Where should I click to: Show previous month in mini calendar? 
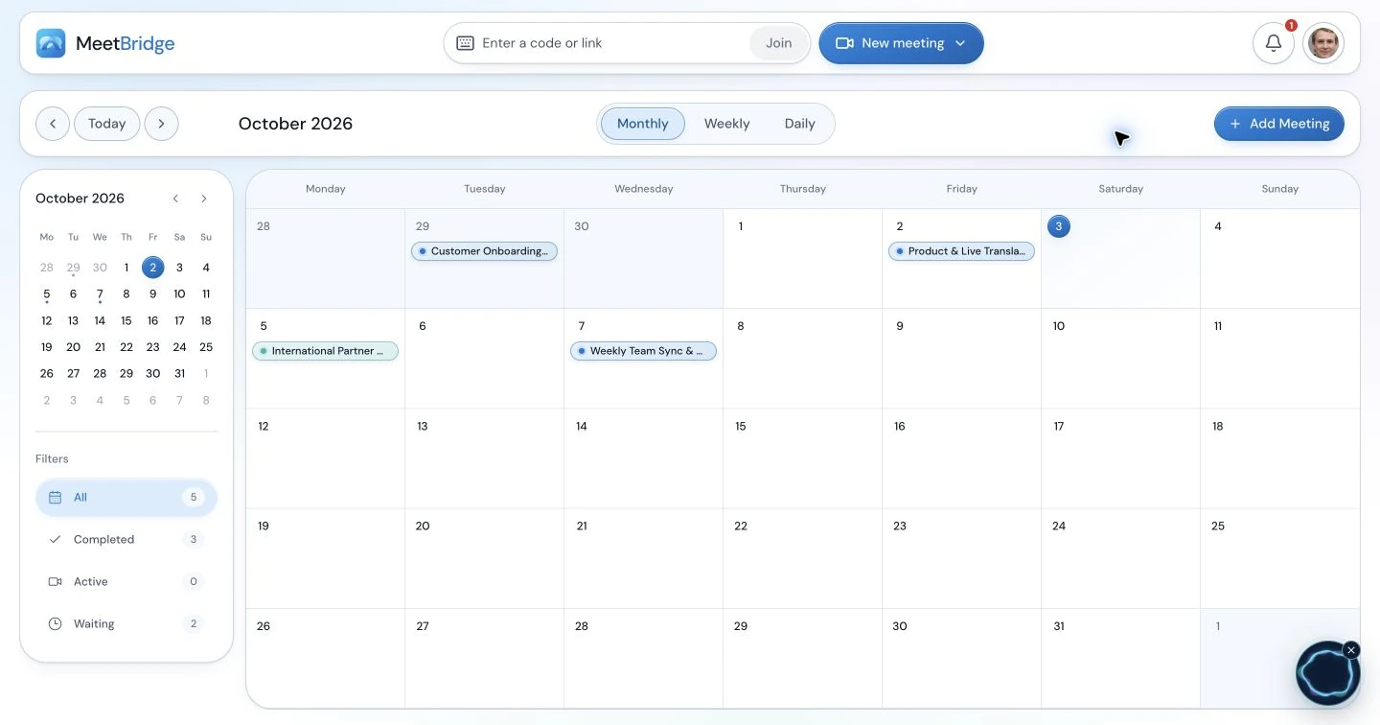(175, 199)
